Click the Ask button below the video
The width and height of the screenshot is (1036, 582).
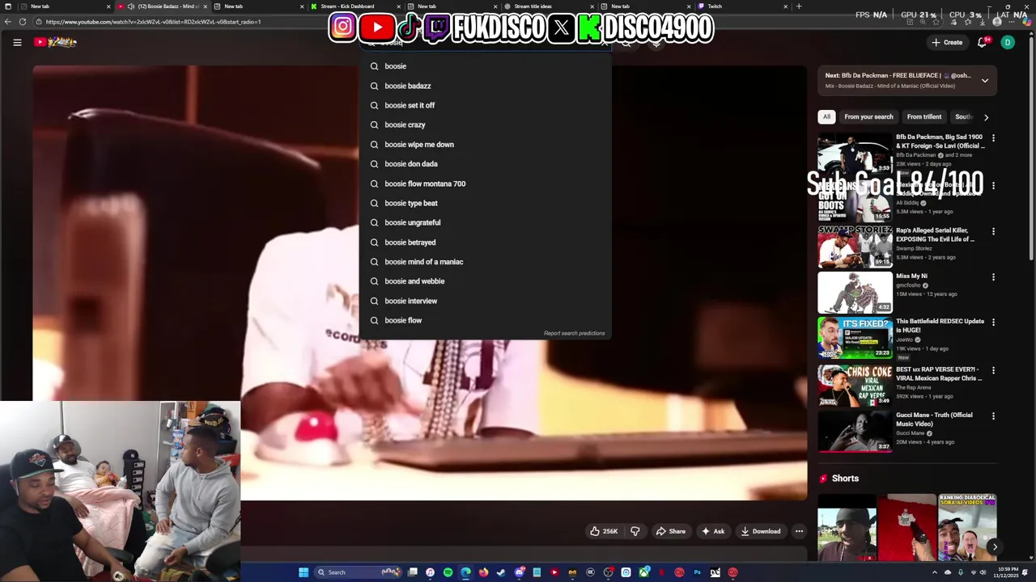pyautogui.click(x=713, y=531)
